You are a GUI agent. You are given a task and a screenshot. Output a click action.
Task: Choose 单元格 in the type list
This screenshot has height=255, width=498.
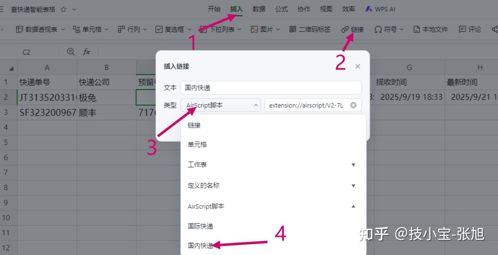pyautogui.click(x=273, y=145)
